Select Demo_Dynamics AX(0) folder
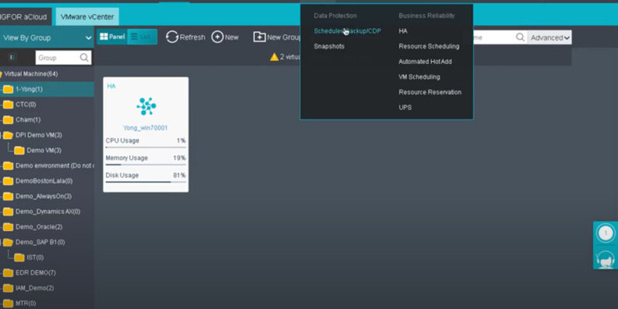The image size is (618, 309). [47, 212]
